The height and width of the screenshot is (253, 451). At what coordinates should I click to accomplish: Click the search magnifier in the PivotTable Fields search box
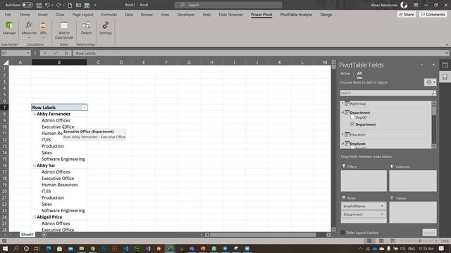(x=434, y=93)
